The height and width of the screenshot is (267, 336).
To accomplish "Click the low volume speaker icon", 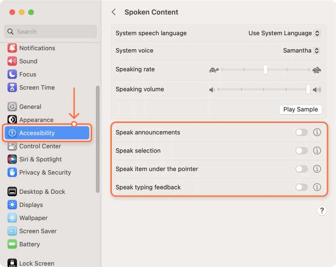I will pyautogui.click(x=212, y=90).
